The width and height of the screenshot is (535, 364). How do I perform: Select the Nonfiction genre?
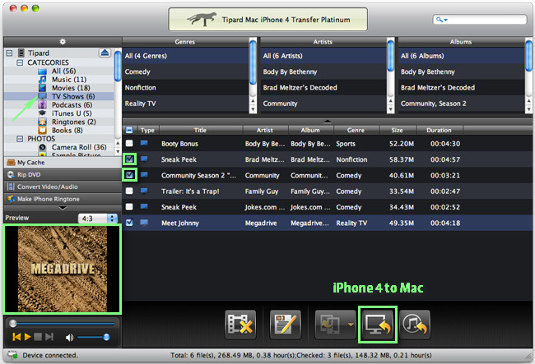(x=186, y=88)
